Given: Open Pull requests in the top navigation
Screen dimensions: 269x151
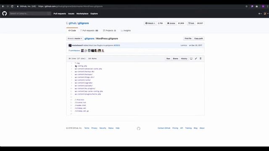Looking at the screenshot, I should coord(60,14).
